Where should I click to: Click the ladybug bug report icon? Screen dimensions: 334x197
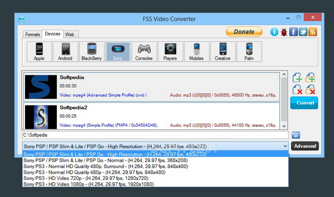pos(284,32)
